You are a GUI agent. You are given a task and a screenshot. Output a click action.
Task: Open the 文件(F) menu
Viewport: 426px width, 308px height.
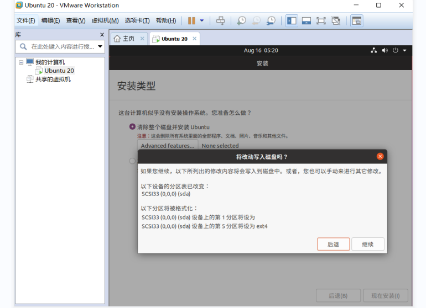26,20
